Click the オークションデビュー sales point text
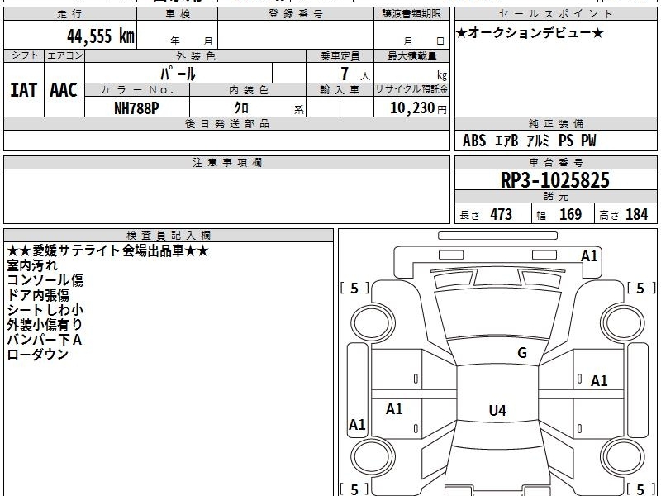661x496 pixels. coord(530,33)
